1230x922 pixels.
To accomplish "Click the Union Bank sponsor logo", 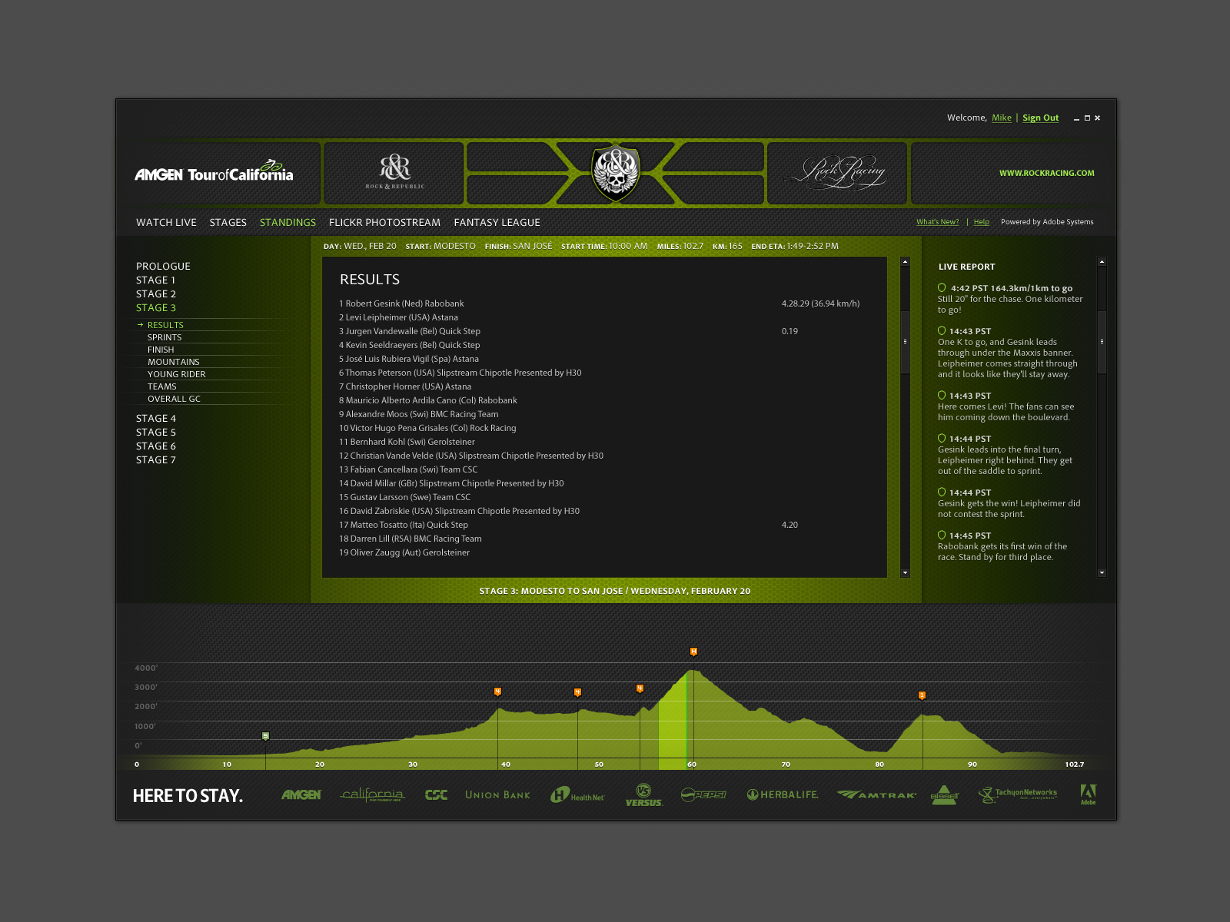I will pos(497,795).
